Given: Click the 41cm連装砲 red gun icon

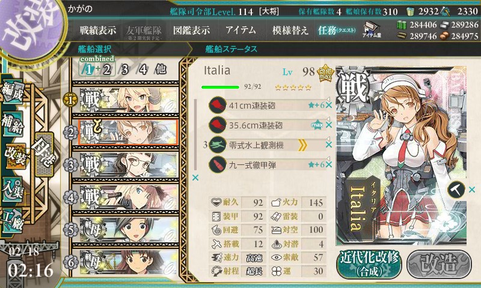Looking at the screenshot, I should tap(218, 105).
